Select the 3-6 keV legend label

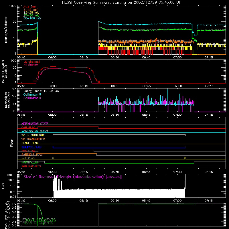click(30, 7)
